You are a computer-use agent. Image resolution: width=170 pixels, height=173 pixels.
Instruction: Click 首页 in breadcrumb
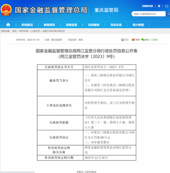pyautogui.click(x=14, y=31)
